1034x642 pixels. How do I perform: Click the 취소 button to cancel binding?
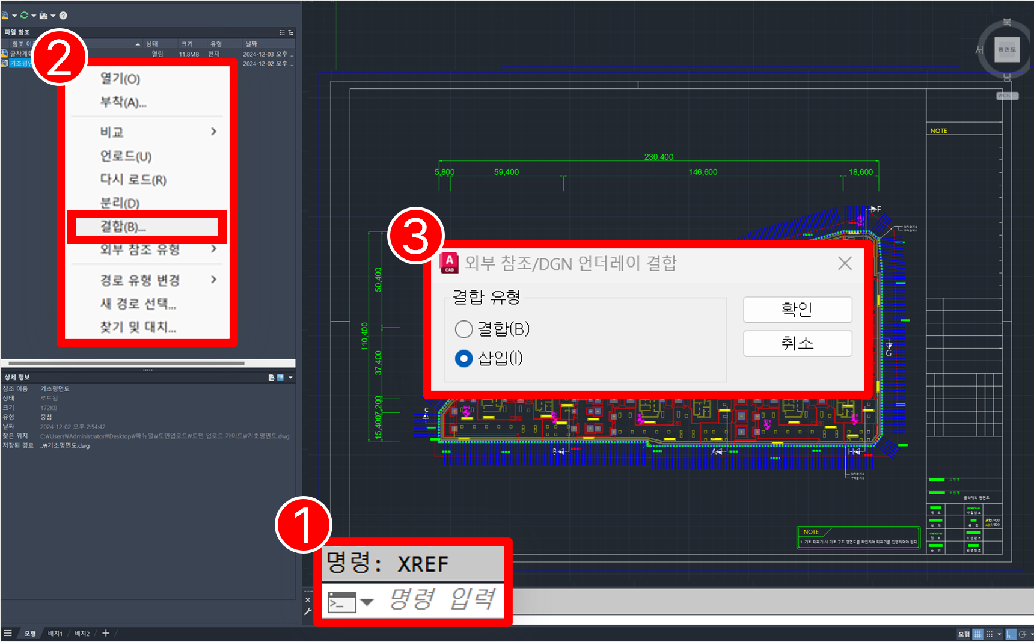tap(797, 343)
